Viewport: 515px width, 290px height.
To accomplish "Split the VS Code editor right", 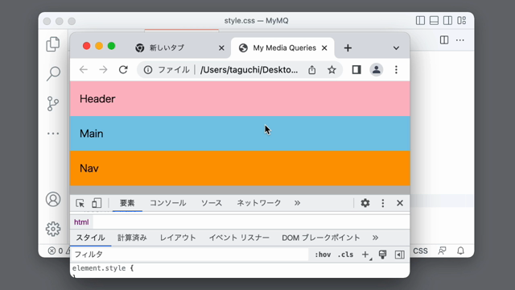I will coord(444,40).
